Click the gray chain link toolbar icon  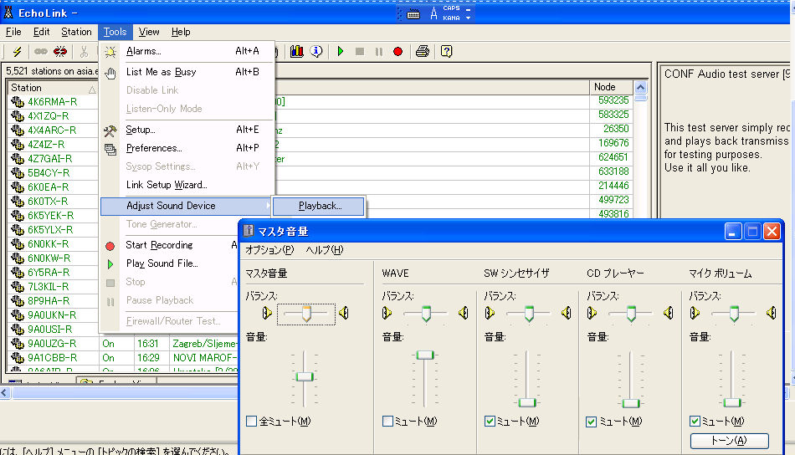[40, 51]
